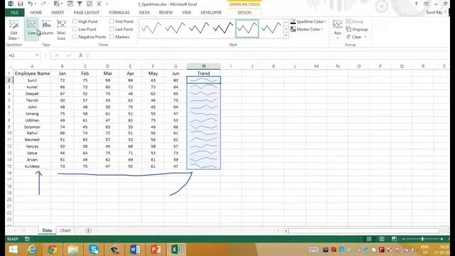Click the Ungroup sparklines button

pos(357,29)
